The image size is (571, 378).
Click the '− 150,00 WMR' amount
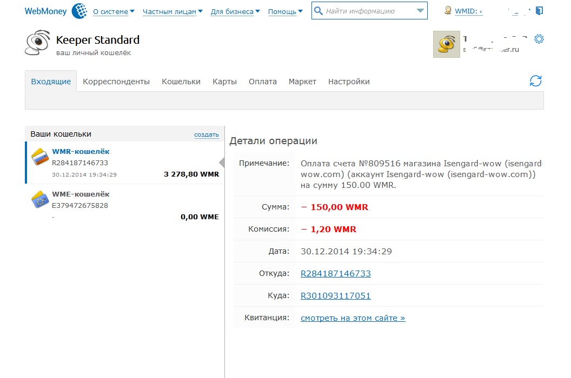pyautogui.click(x=335, y=207)
